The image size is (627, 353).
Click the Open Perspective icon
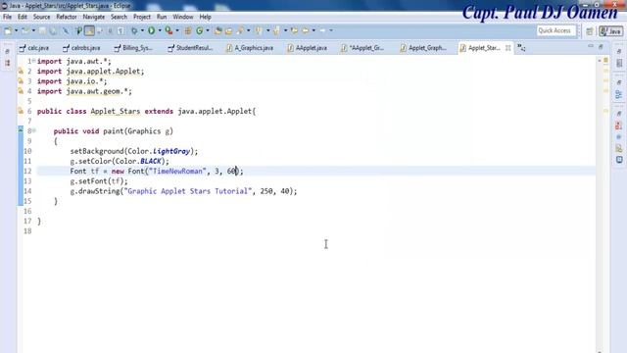pos(590,31)
